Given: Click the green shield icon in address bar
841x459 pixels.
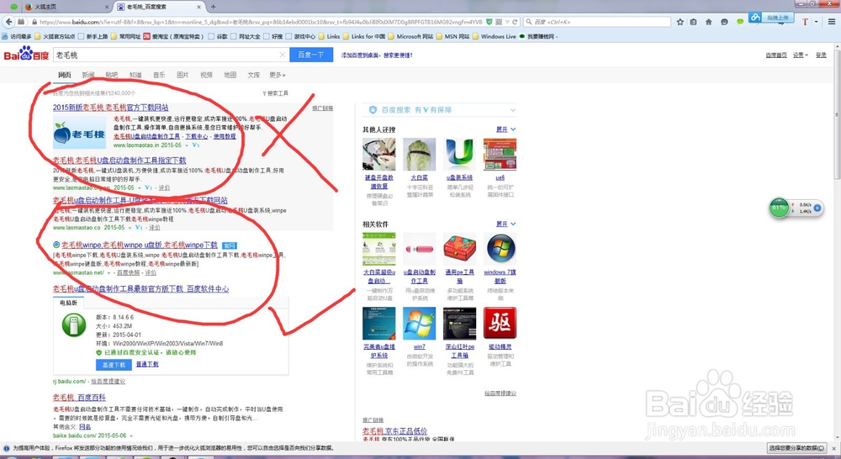Looking at the screenshot, I should (489, 22).
